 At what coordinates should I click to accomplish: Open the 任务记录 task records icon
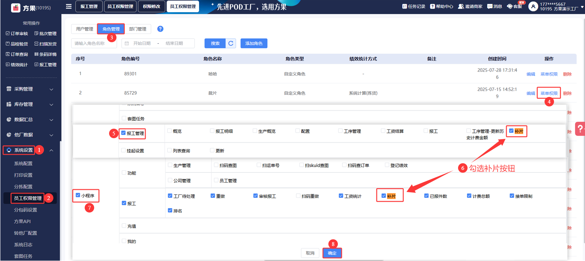click(x=404, y=6)
